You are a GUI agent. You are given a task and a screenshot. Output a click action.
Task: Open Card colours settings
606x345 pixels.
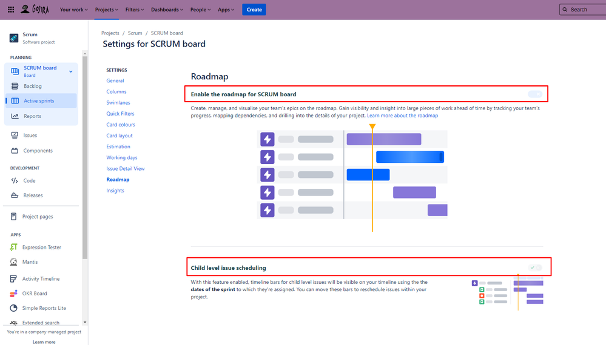tap(121, 125)
